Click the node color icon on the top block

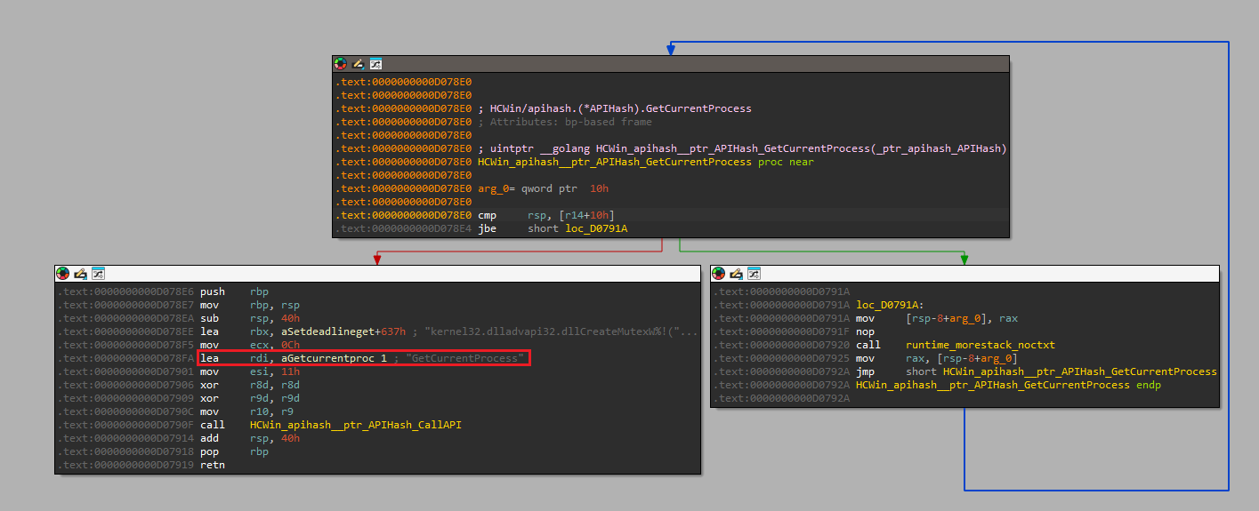point(341,64)
